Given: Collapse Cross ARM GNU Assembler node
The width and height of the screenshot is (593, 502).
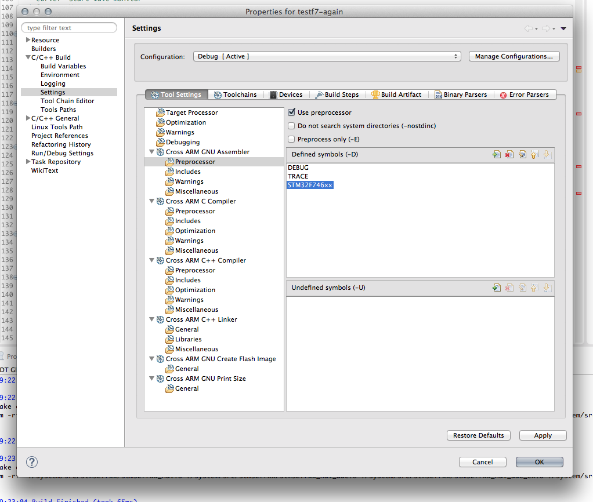Looking at the screenshot, I should click(x=151, y=152).
